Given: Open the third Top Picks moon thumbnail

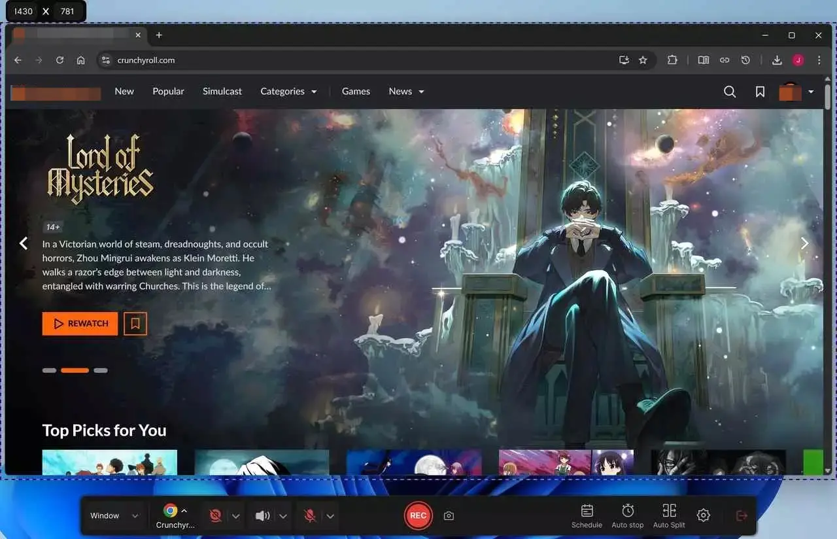Looking at the screenshot, I should tap(414, 462).
